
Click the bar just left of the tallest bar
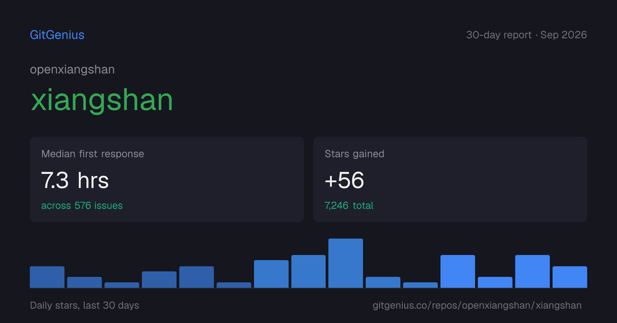[308, 271]
